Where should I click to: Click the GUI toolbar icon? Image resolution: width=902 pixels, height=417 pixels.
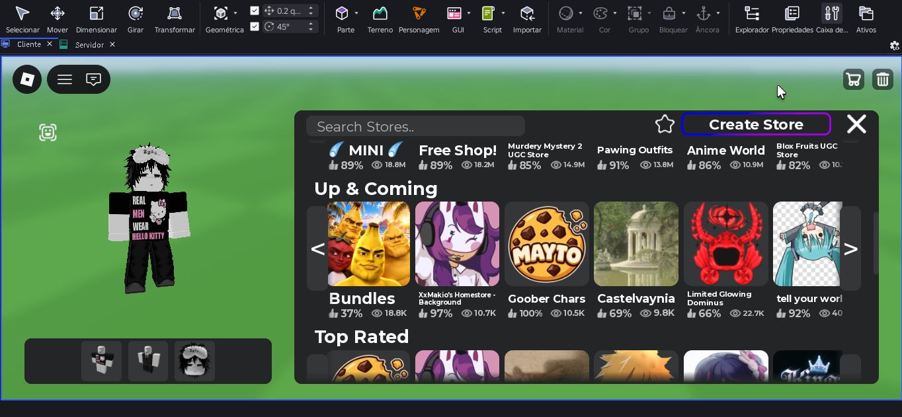[x=454, y=13]
